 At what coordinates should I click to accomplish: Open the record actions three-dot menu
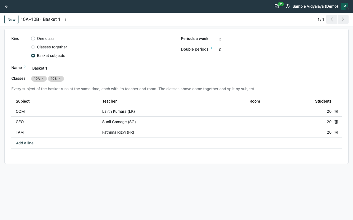click(66, 20)
